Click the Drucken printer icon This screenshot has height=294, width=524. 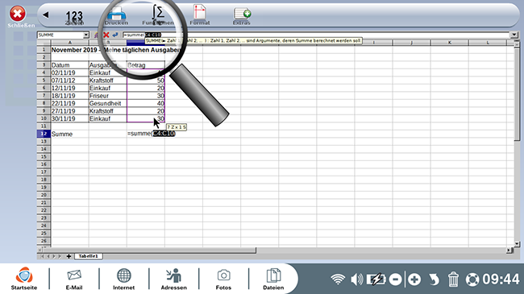116,16
